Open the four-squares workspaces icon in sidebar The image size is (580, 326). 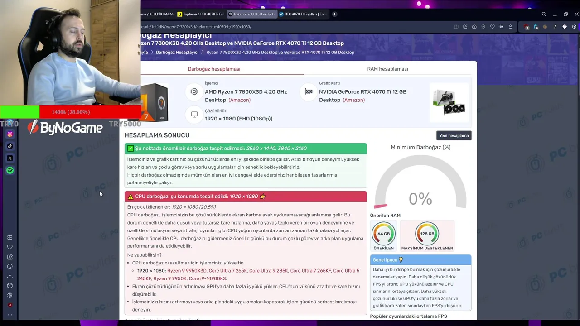coord(10,238)
